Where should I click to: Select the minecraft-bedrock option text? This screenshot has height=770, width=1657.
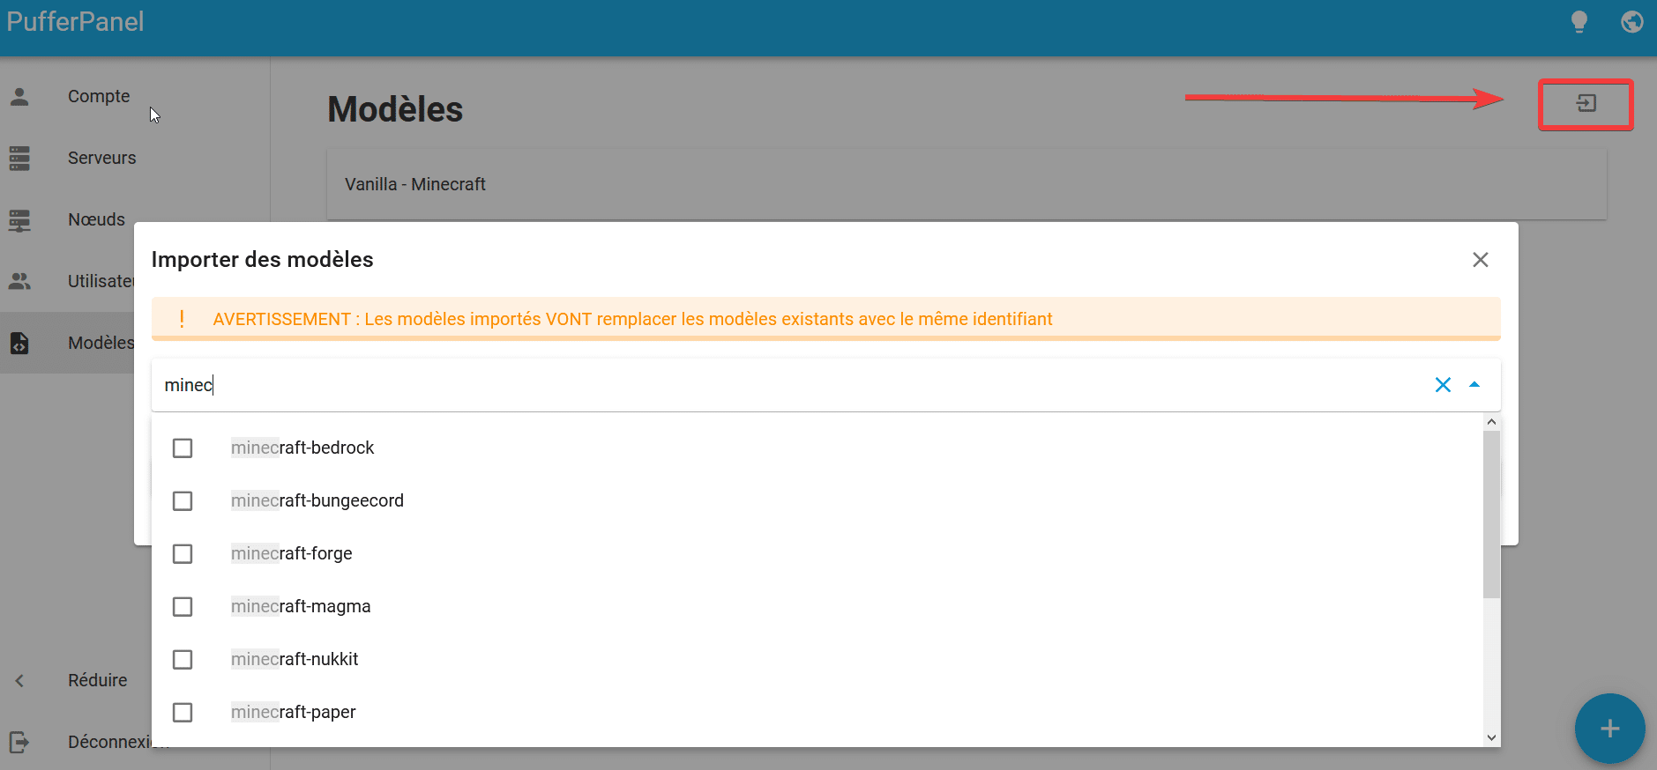pyautogui.click(x=302, y=448)
